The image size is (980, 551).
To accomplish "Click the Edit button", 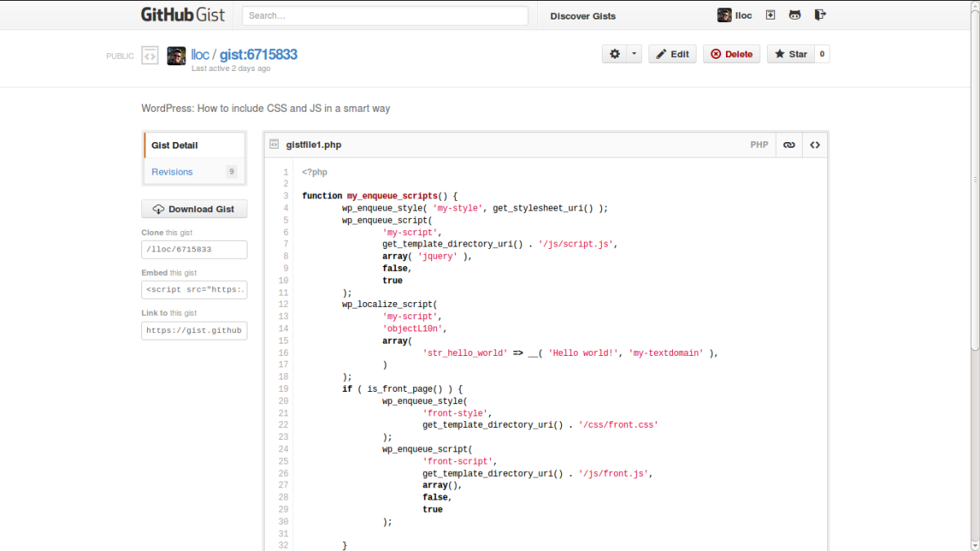I will 672,54.
